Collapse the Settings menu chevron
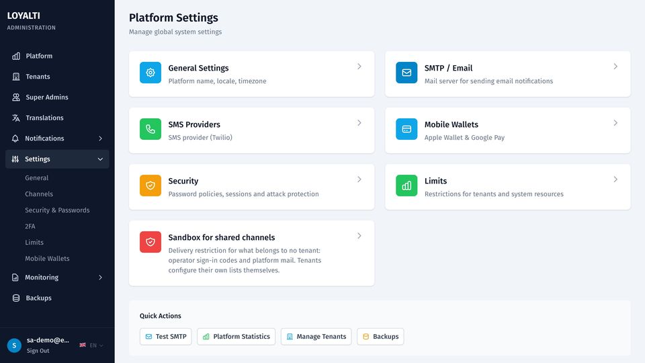The image size is (645, 363). (100, 159)
